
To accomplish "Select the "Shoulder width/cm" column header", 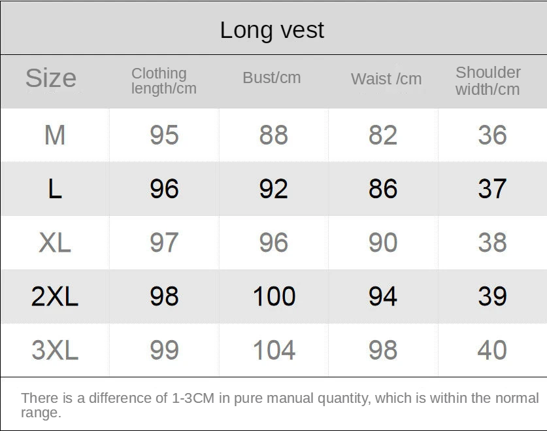I will 488,81.
